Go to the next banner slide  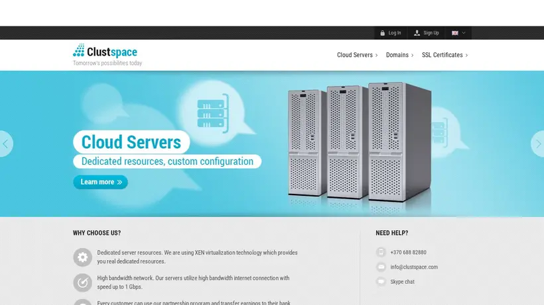[x=538, y=144]
